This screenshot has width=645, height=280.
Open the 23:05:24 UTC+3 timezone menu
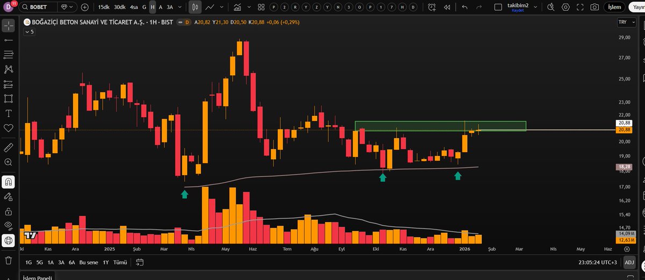(x=597, y=262)
